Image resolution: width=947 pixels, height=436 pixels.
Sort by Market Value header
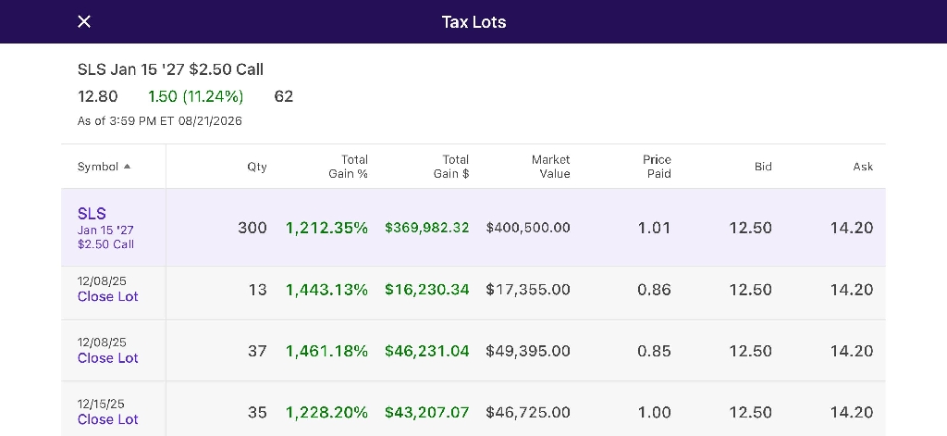(550, 167)
